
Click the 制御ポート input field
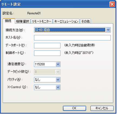[47, 53]
